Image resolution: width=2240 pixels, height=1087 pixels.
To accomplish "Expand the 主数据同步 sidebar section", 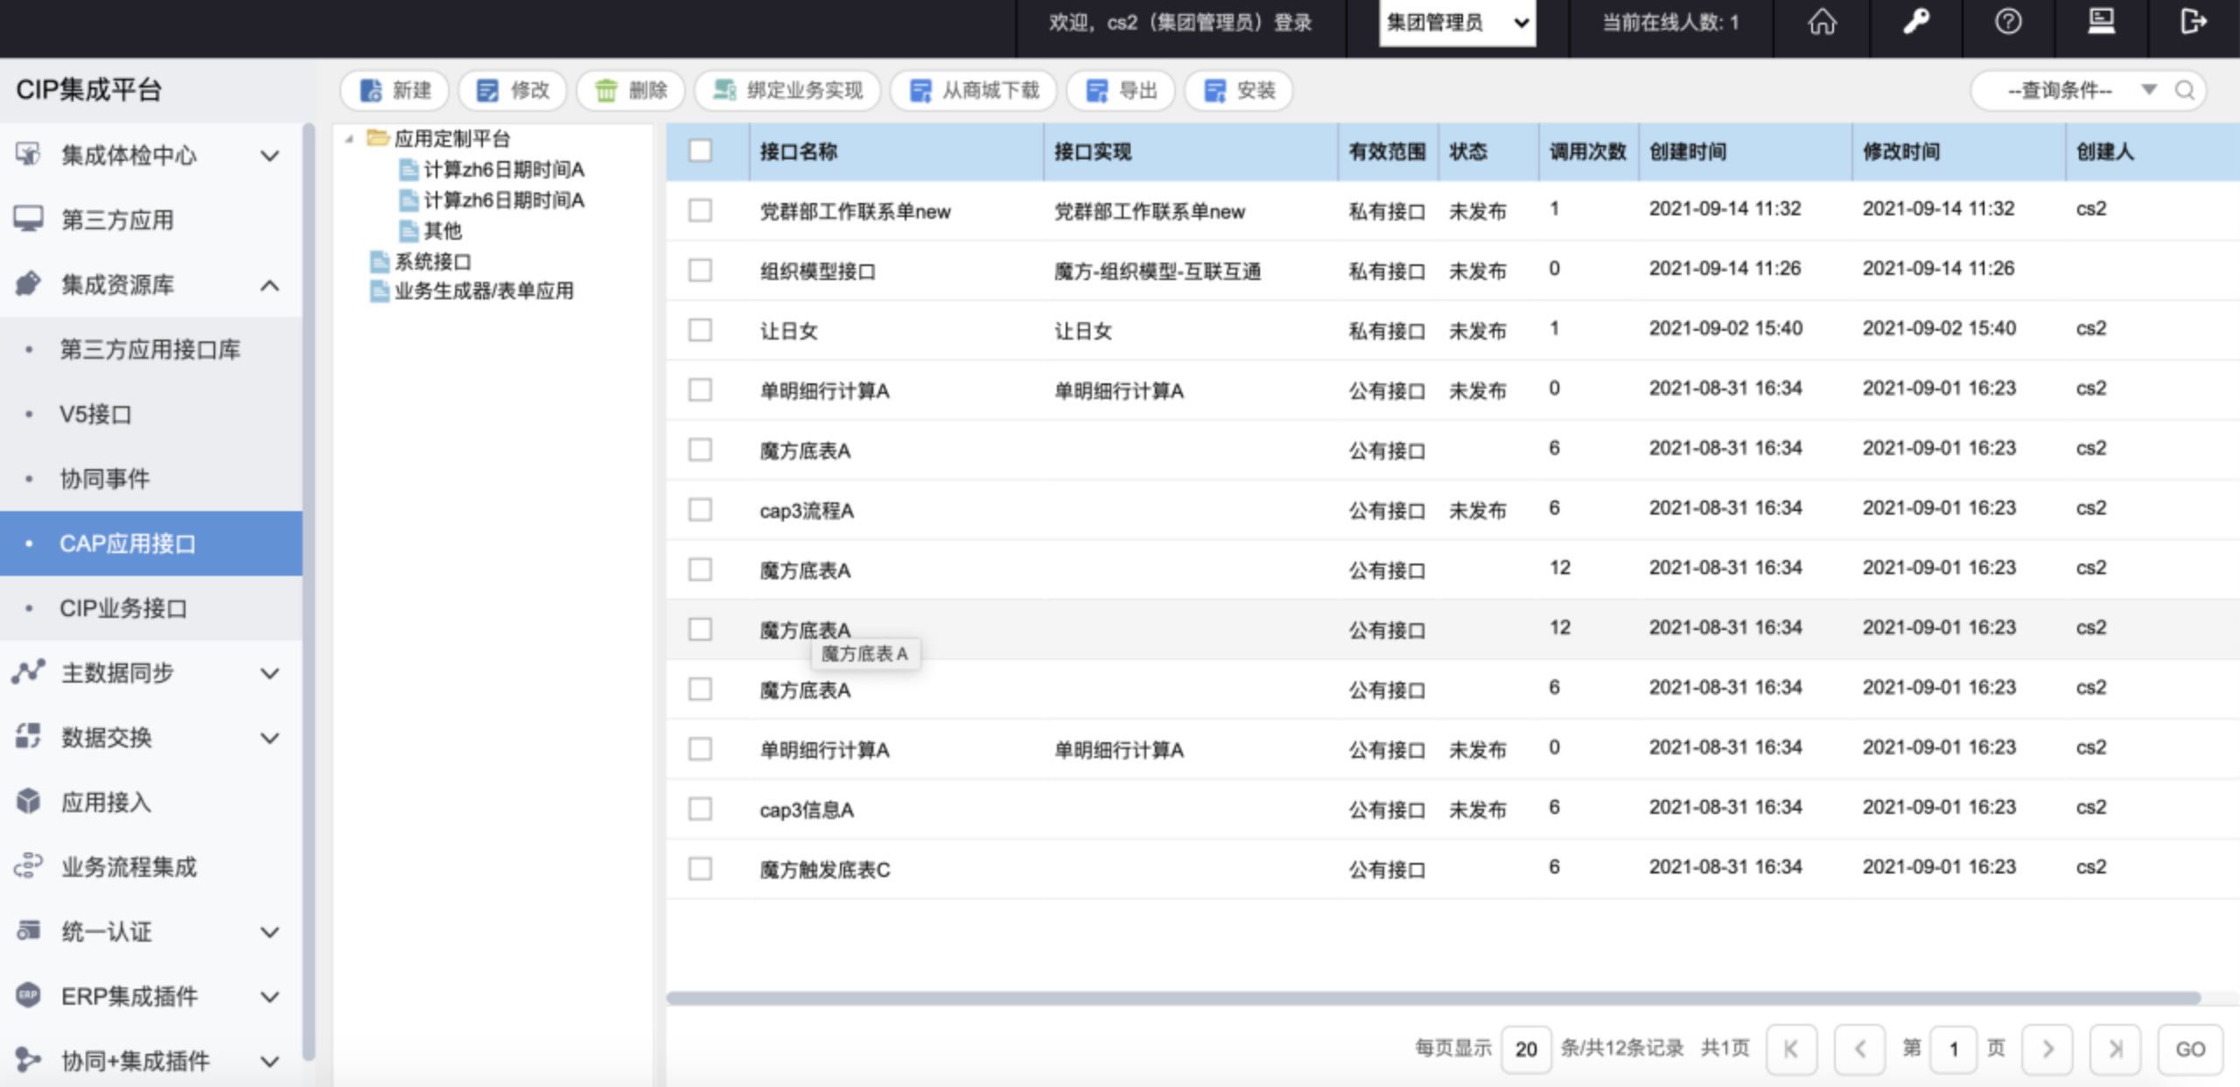I will click(x=149, y=672).
